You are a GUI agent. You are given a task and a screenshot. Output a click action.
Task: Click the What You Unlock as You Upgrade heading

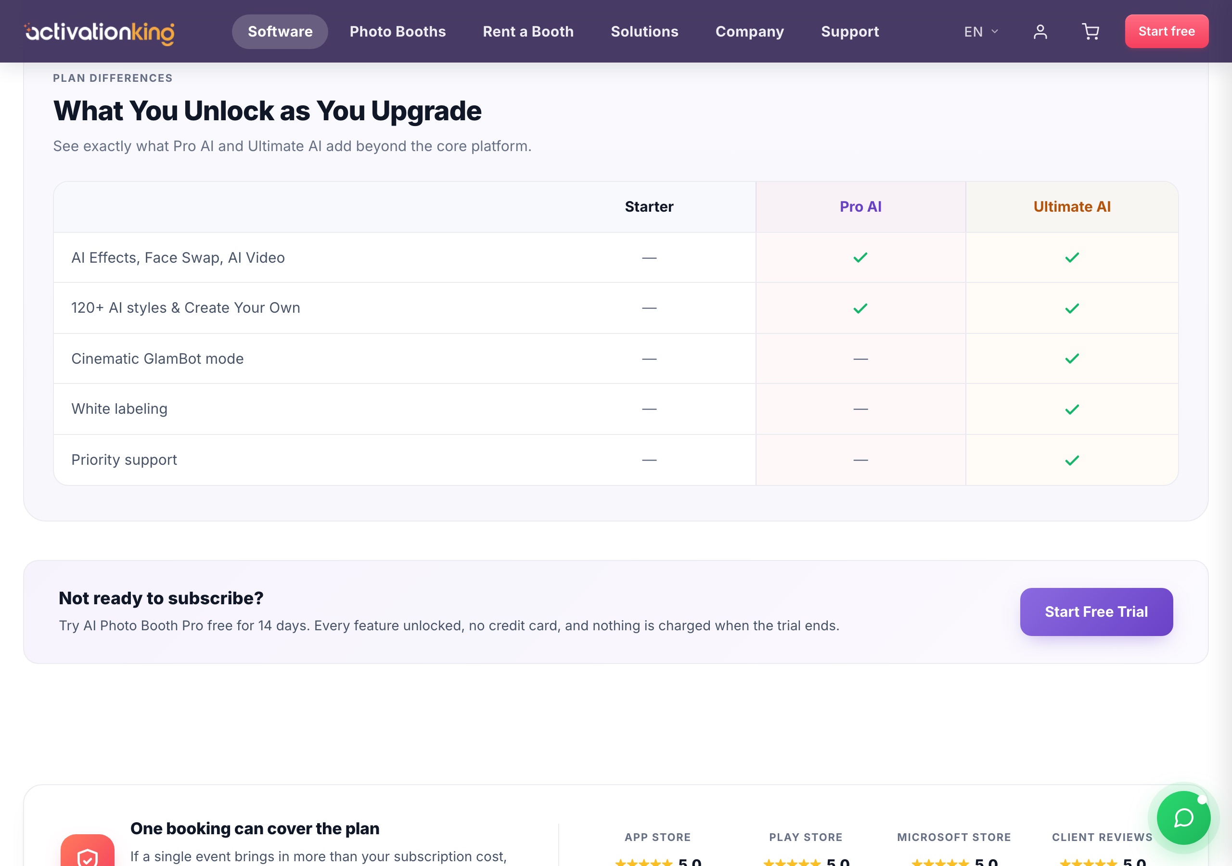[267, 111]
